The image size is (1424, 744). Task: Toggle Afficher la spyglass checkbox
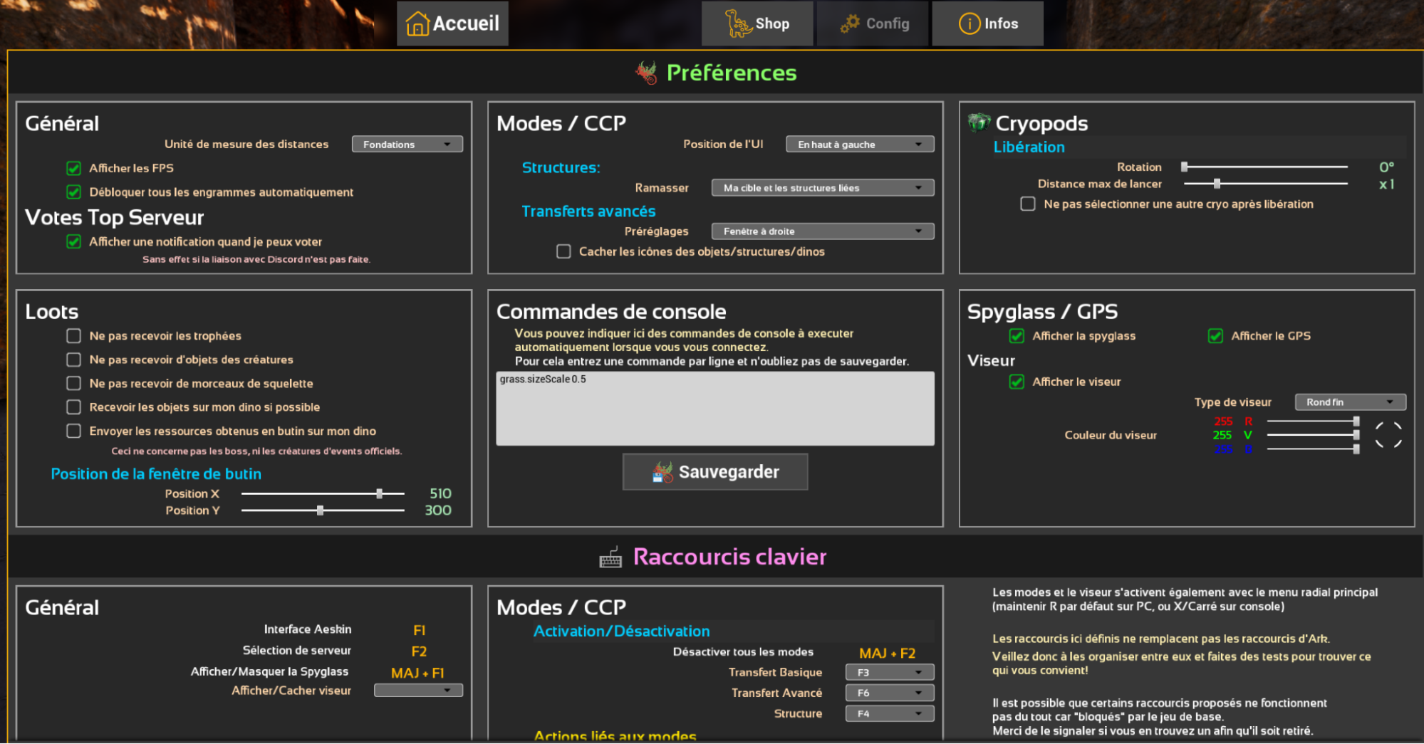(1017, 335)
